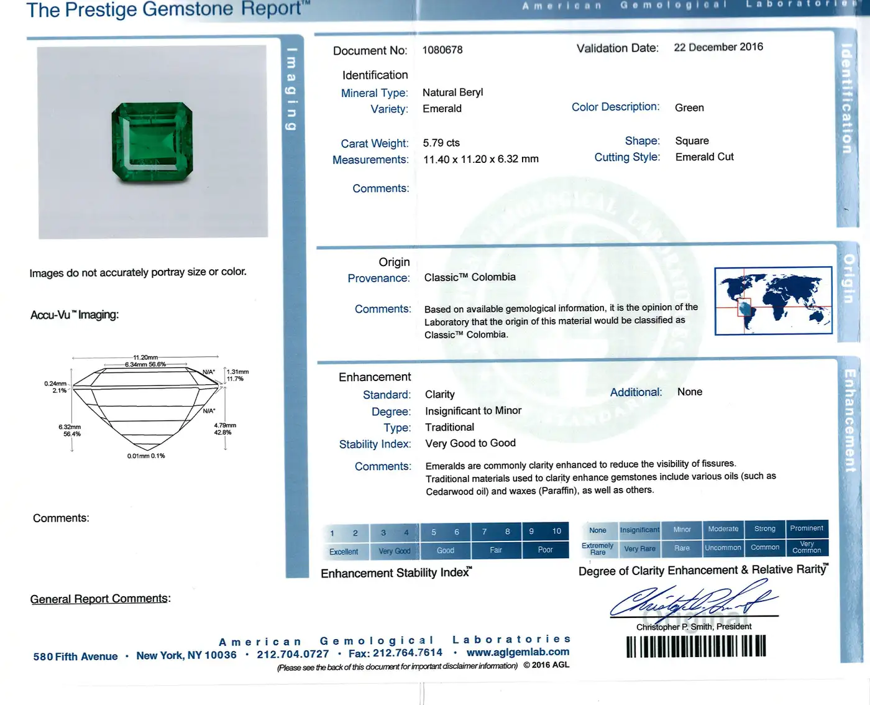870x705 pixels.
Task: Click phone number 212.704.0727
Action: click(x=293, y=655)
